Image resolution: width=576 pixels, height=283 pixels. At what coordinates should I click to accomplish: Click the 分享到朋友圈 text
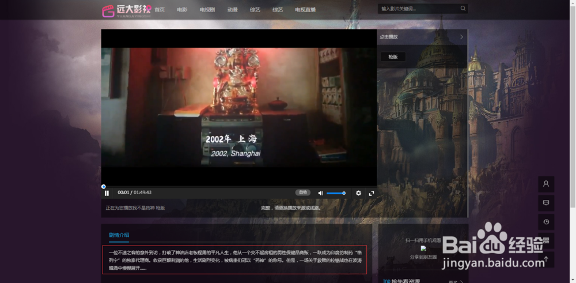click(423, 257)
